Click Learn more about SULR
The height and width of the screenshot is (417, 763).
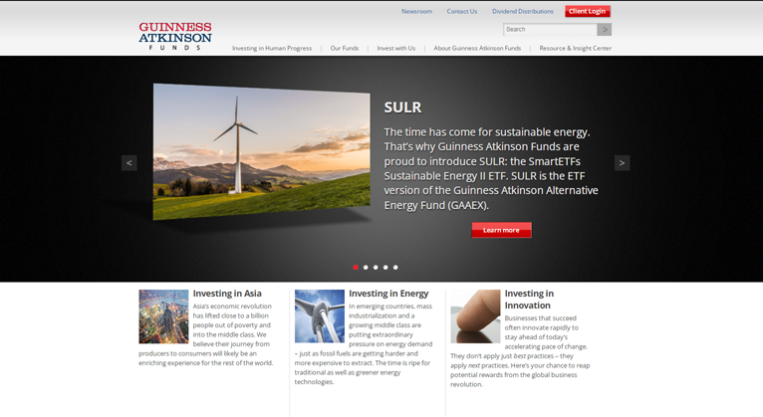(x=501, y=230)
